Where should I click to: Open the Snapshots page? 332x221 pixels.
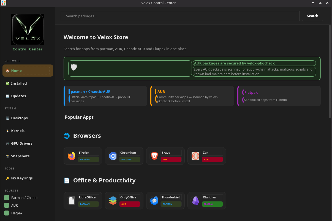pos(28,156)
